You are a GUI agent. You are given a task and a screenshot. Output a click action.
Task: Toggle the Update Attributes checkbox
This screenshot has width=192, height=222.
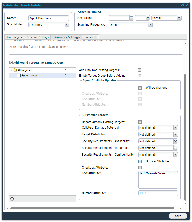tap(140, 162)
